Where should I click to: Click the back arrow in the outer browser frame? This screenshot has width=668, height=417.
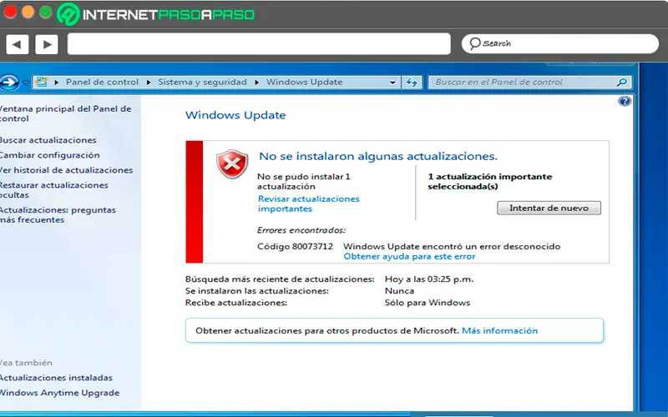coord(17,44)
